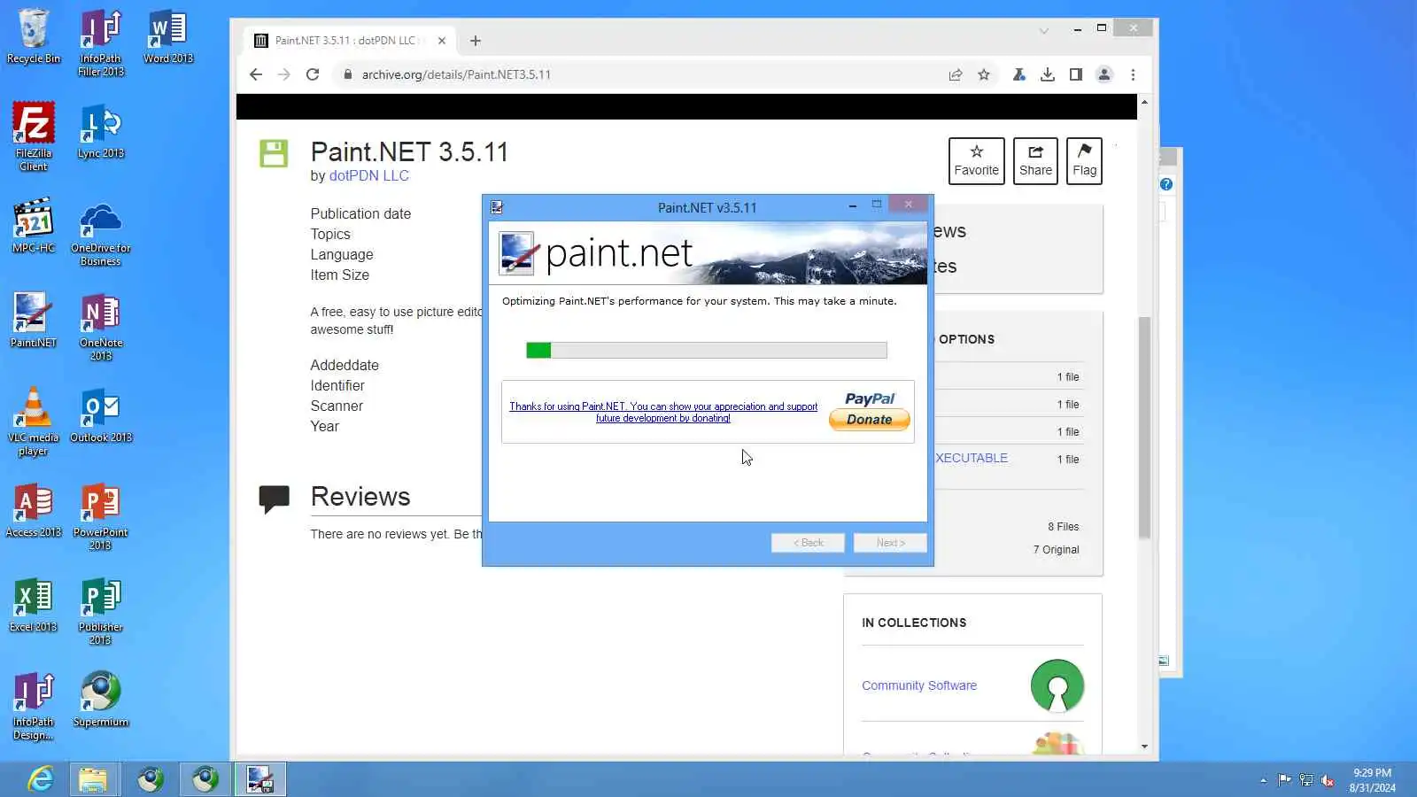1417x797 pixels.
Task: Reload the archive.org page
Action: tap(313, 74)
